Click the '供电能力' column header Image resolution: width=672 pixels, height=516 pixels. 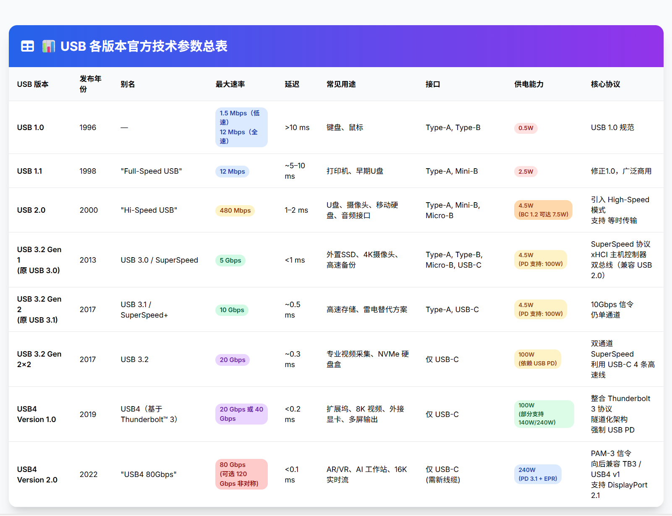click(x=529, y=84)
